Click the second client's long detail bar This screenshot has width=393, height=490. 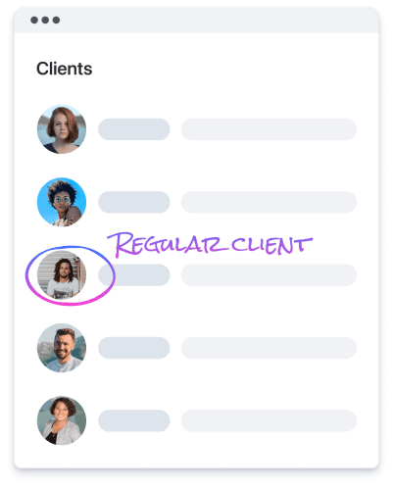(x=269, y=202)
